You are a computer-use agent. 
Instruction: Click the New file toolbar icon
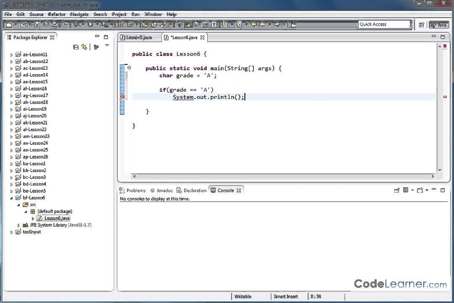[9, 25]
